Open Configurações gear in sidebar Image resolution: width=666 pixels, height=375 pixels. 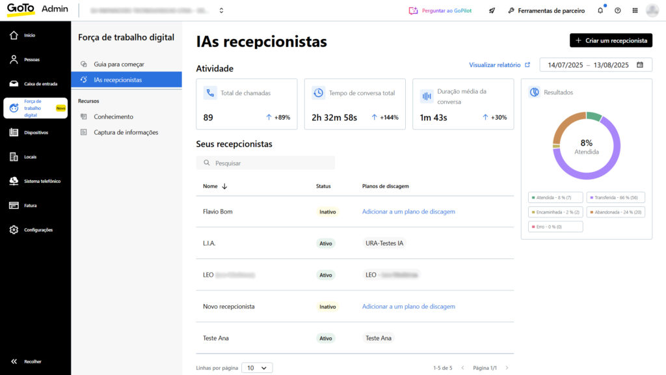tap(35, 230)
